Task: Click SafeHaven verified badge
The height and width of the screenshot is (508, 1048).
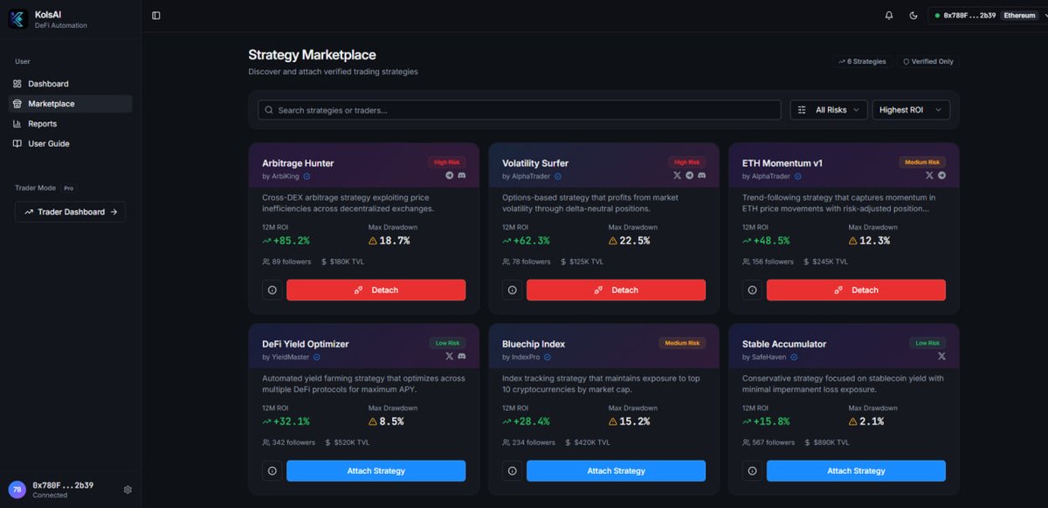Action: click(x=794, y=357)
